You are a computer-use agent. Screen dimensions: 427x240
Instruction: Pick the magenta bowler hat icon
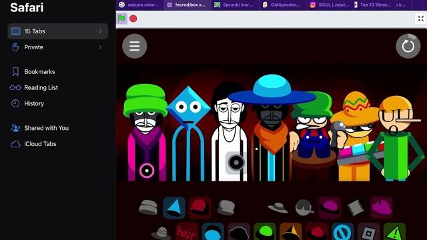(330, 208)
